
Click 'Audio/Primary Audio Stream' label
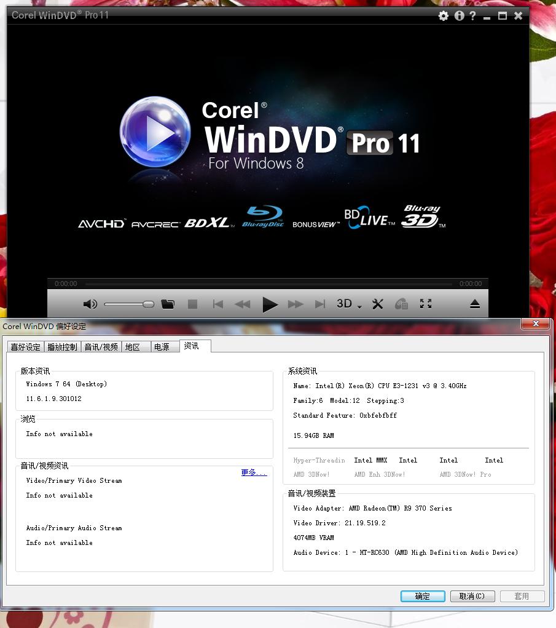coord(74,528)
